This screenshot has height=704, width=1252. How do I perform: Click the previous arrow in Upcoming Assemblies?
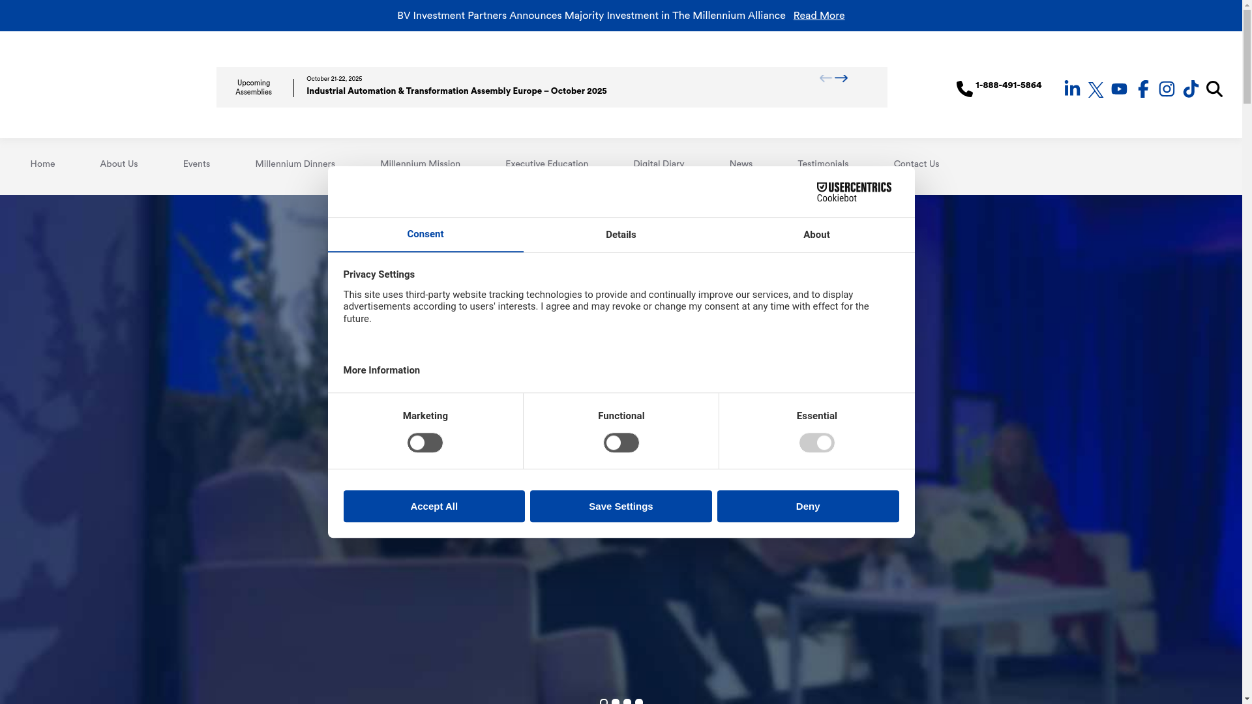tap(826, 78)
